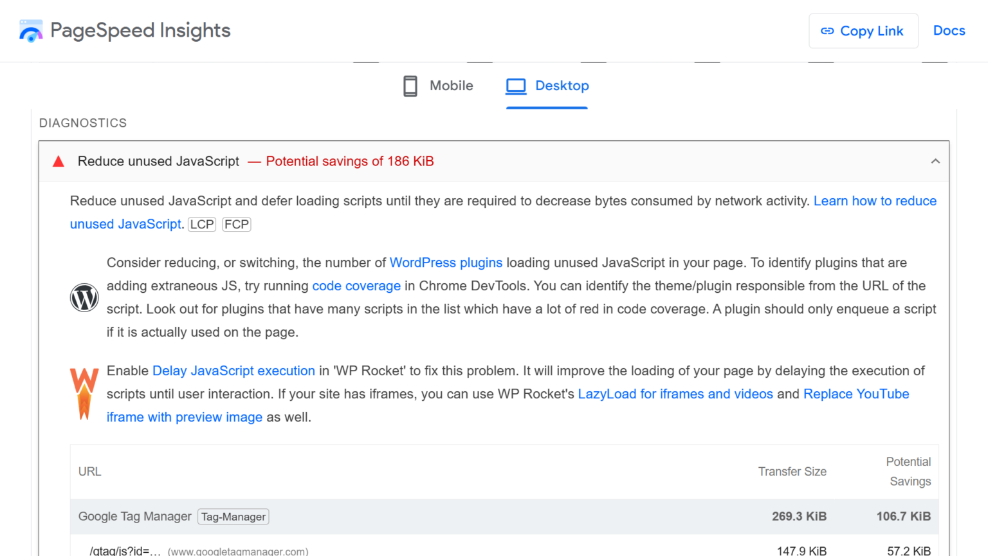The width and height of the screenshot is (988, 556).
Task: Toggle the Potential Savings column header
Action: click(x=909, y=471)
